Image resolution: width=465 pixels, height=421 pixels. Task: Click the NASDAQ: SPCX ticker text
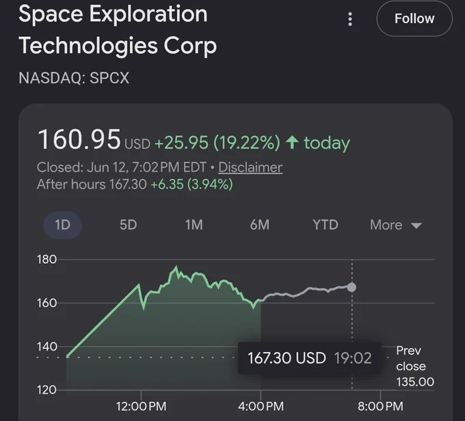[74, 79]
